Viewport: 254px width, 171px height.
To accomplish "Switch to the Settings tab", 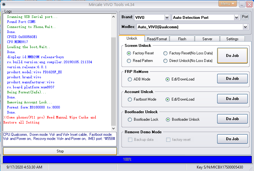I will pyautogui.click(x=232, y=39).
